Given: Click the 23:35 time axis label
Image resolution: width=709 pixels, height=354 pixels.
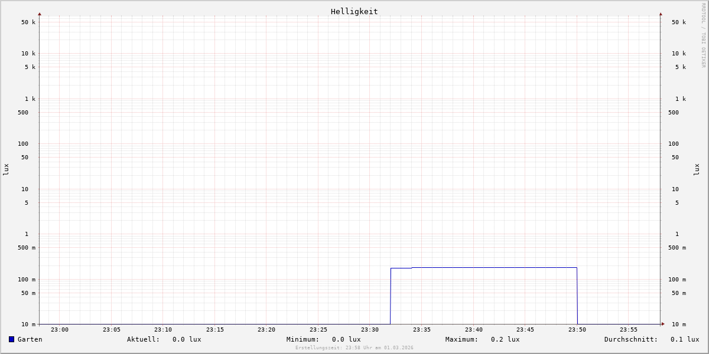Looking at the screenshot, I should (x=422, y=330).
